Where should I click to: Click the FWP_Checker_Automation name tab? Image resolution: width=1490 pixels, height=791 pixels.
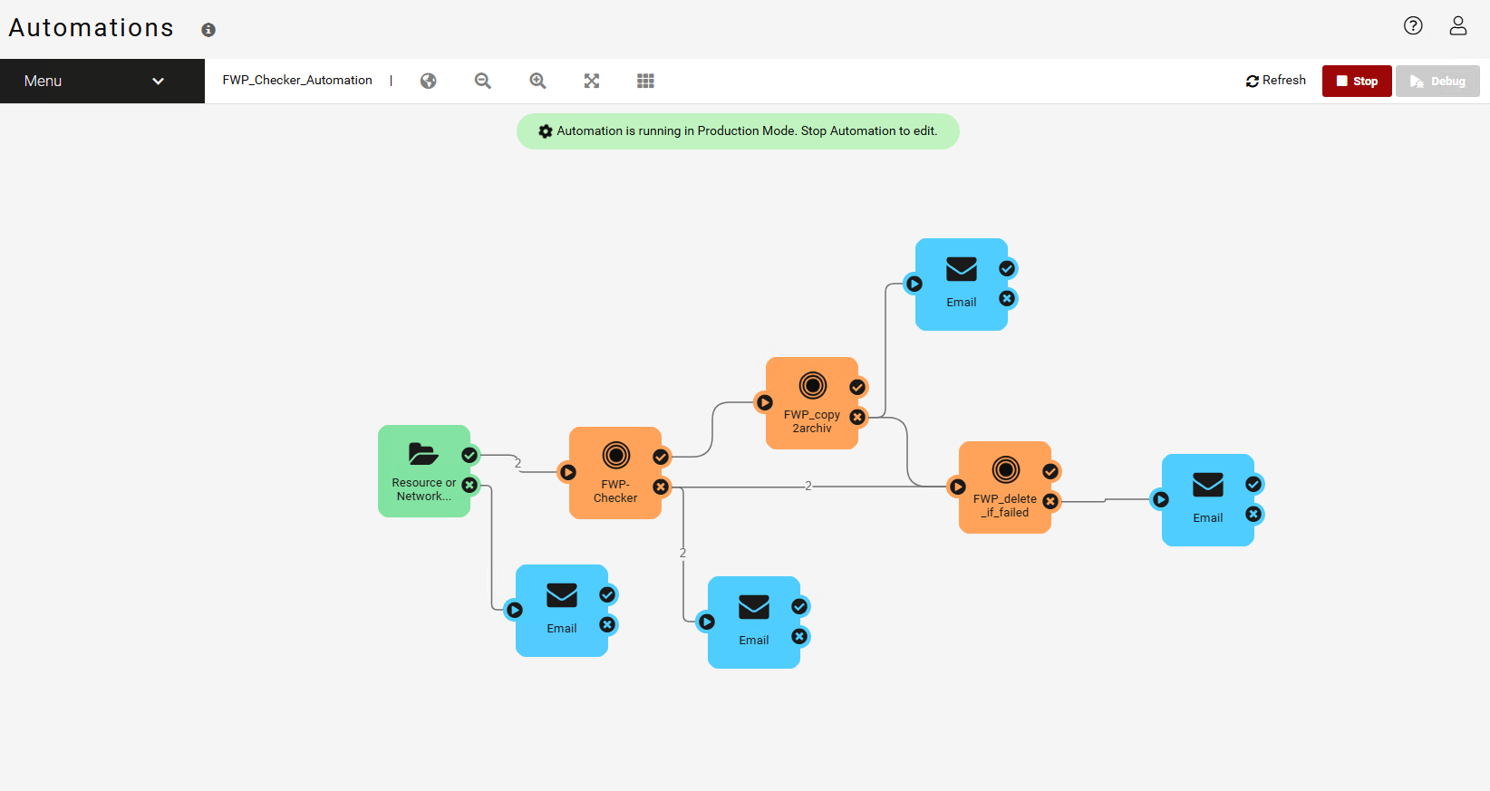297,81
